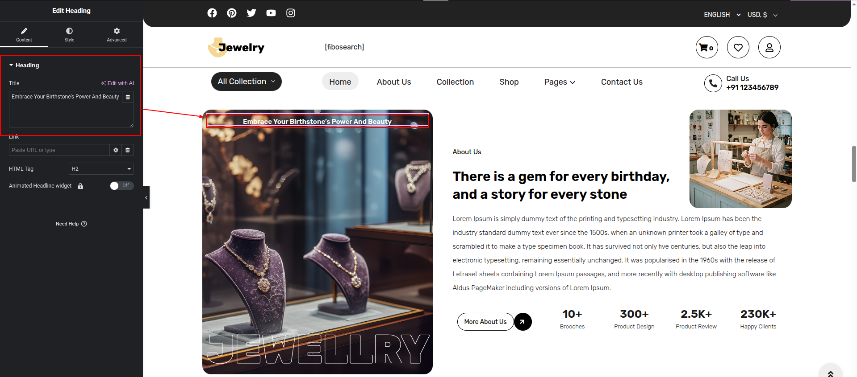Expand the USD currency dropdown

click(x=763, y=15)
